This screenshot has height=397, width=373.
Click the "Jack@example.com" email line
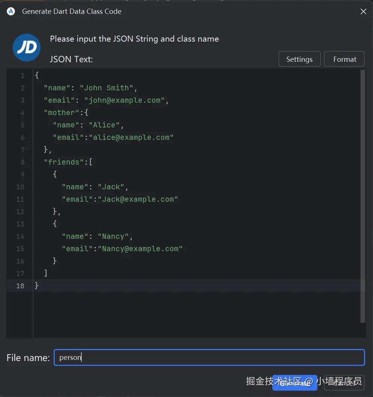click(x=120, y=199)
